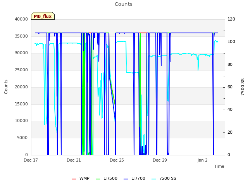Viewport: 248px width, 186px height.
Task: Click the 5000 left axis tick label
Action: (x=22, y=138)
